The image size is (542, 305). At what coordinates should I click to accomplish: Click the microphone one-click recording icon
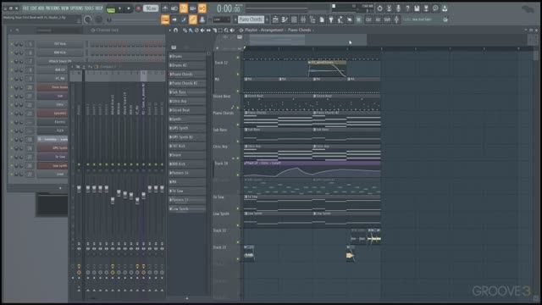click(398, 8)
